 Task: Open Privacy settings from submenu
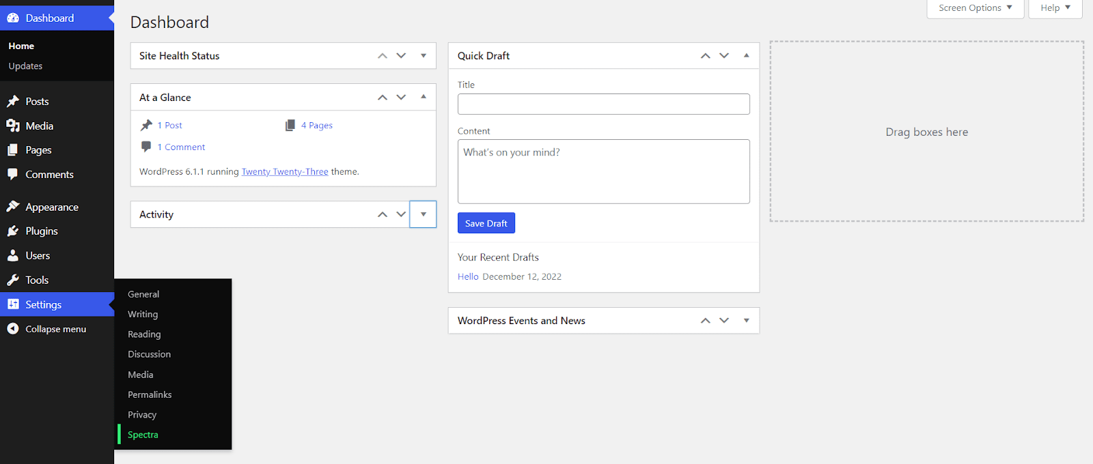(x=142, y=415)
